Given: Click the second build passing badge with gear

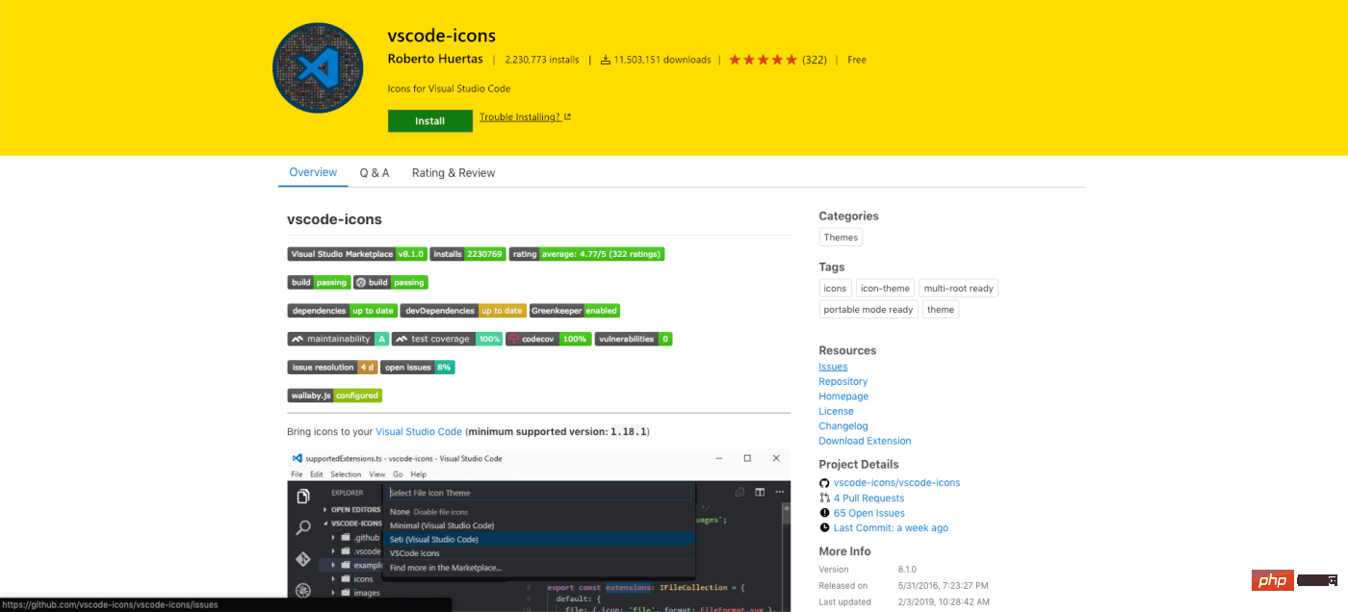Looking at the screenshot, I should 390,283.
